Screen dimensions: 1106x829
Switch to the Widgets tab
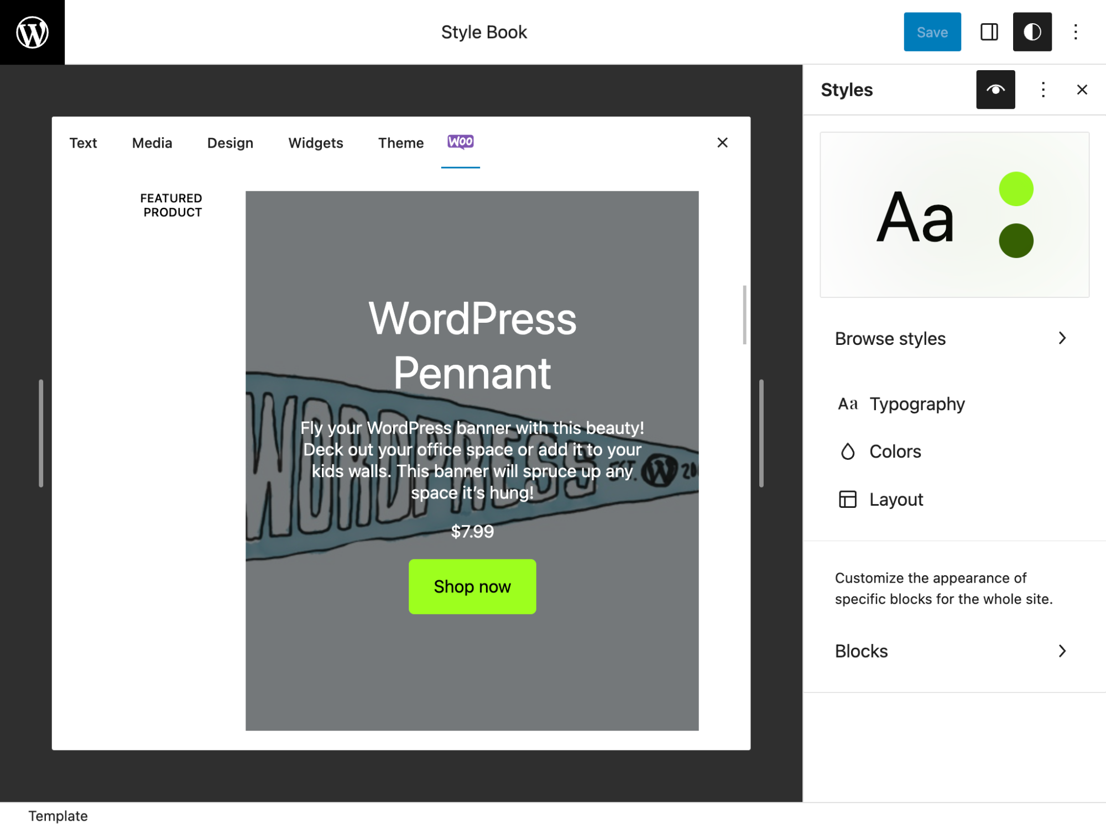point(316,143)
